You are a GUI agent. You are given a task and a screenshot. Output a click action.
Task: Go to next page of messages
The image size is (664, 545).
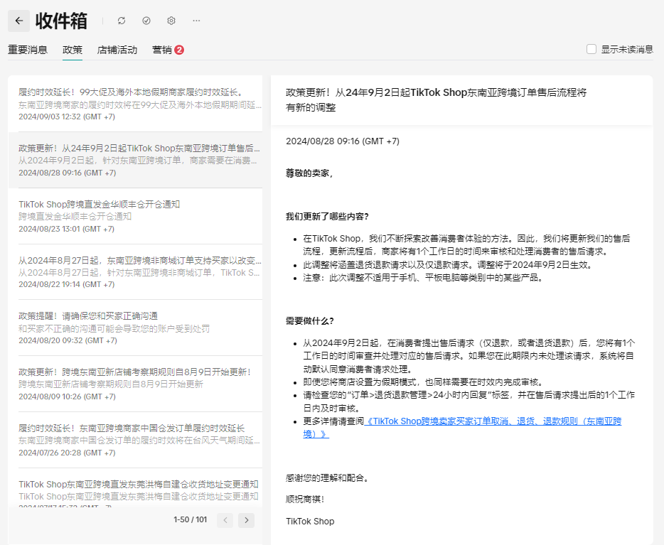pyautogui.click(x=246, y=520)
